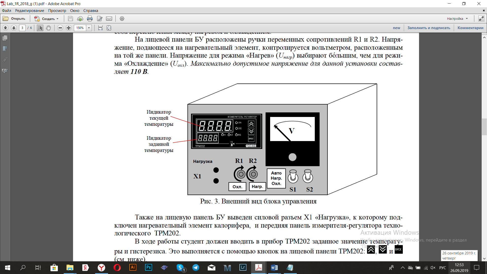The height and width of the screenshot is (274, 487).
Task: Open the Просмотр menu
Action: 57,11
